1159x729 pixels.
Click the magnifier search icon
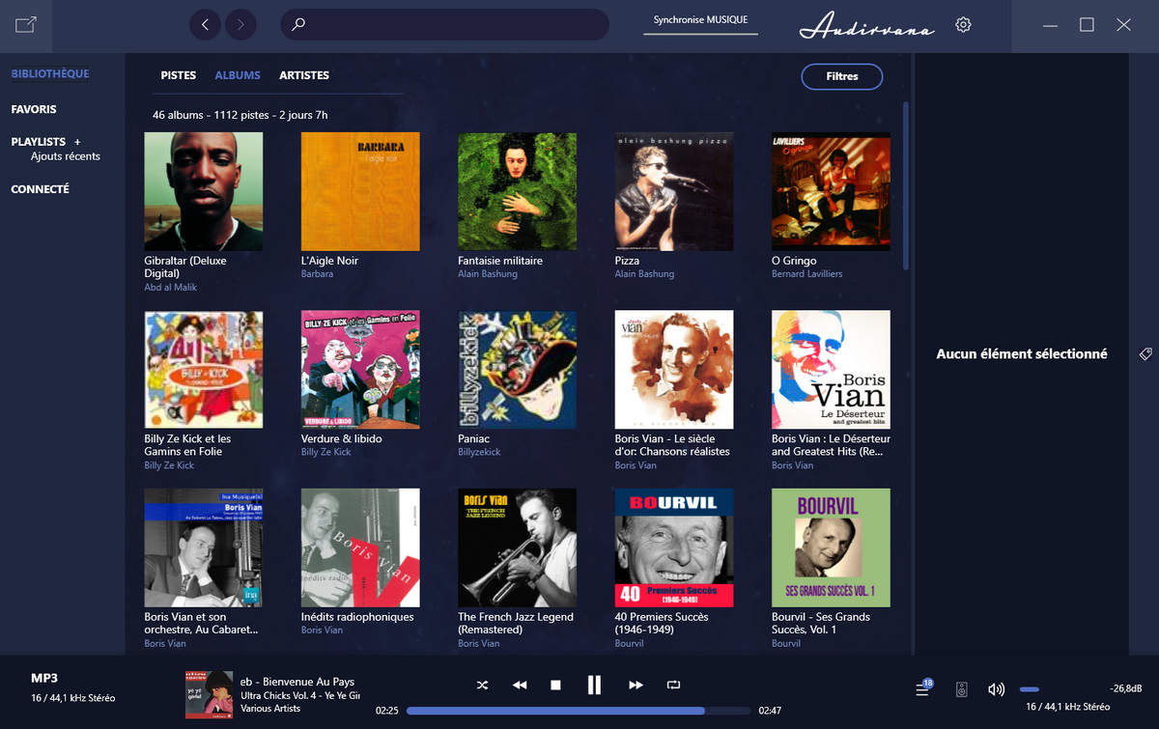pyautogui.click(x=298, y=25)
